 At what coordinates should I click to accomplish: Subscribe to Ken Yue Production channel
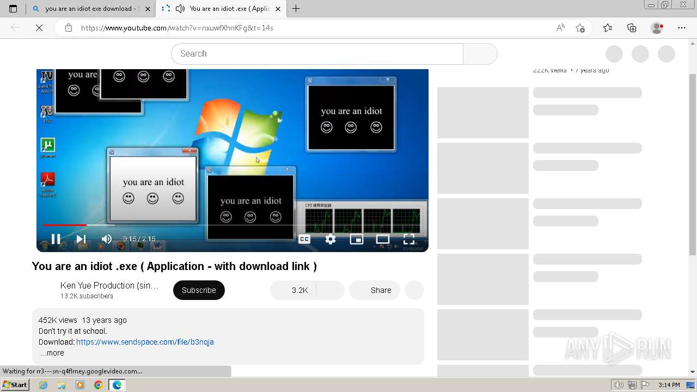click(199, 290)
